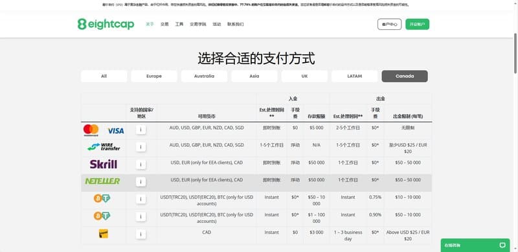Viewport: 518px width, 252px height.
Task: Open the 活动 nav menu item
Action: (217, 24)
